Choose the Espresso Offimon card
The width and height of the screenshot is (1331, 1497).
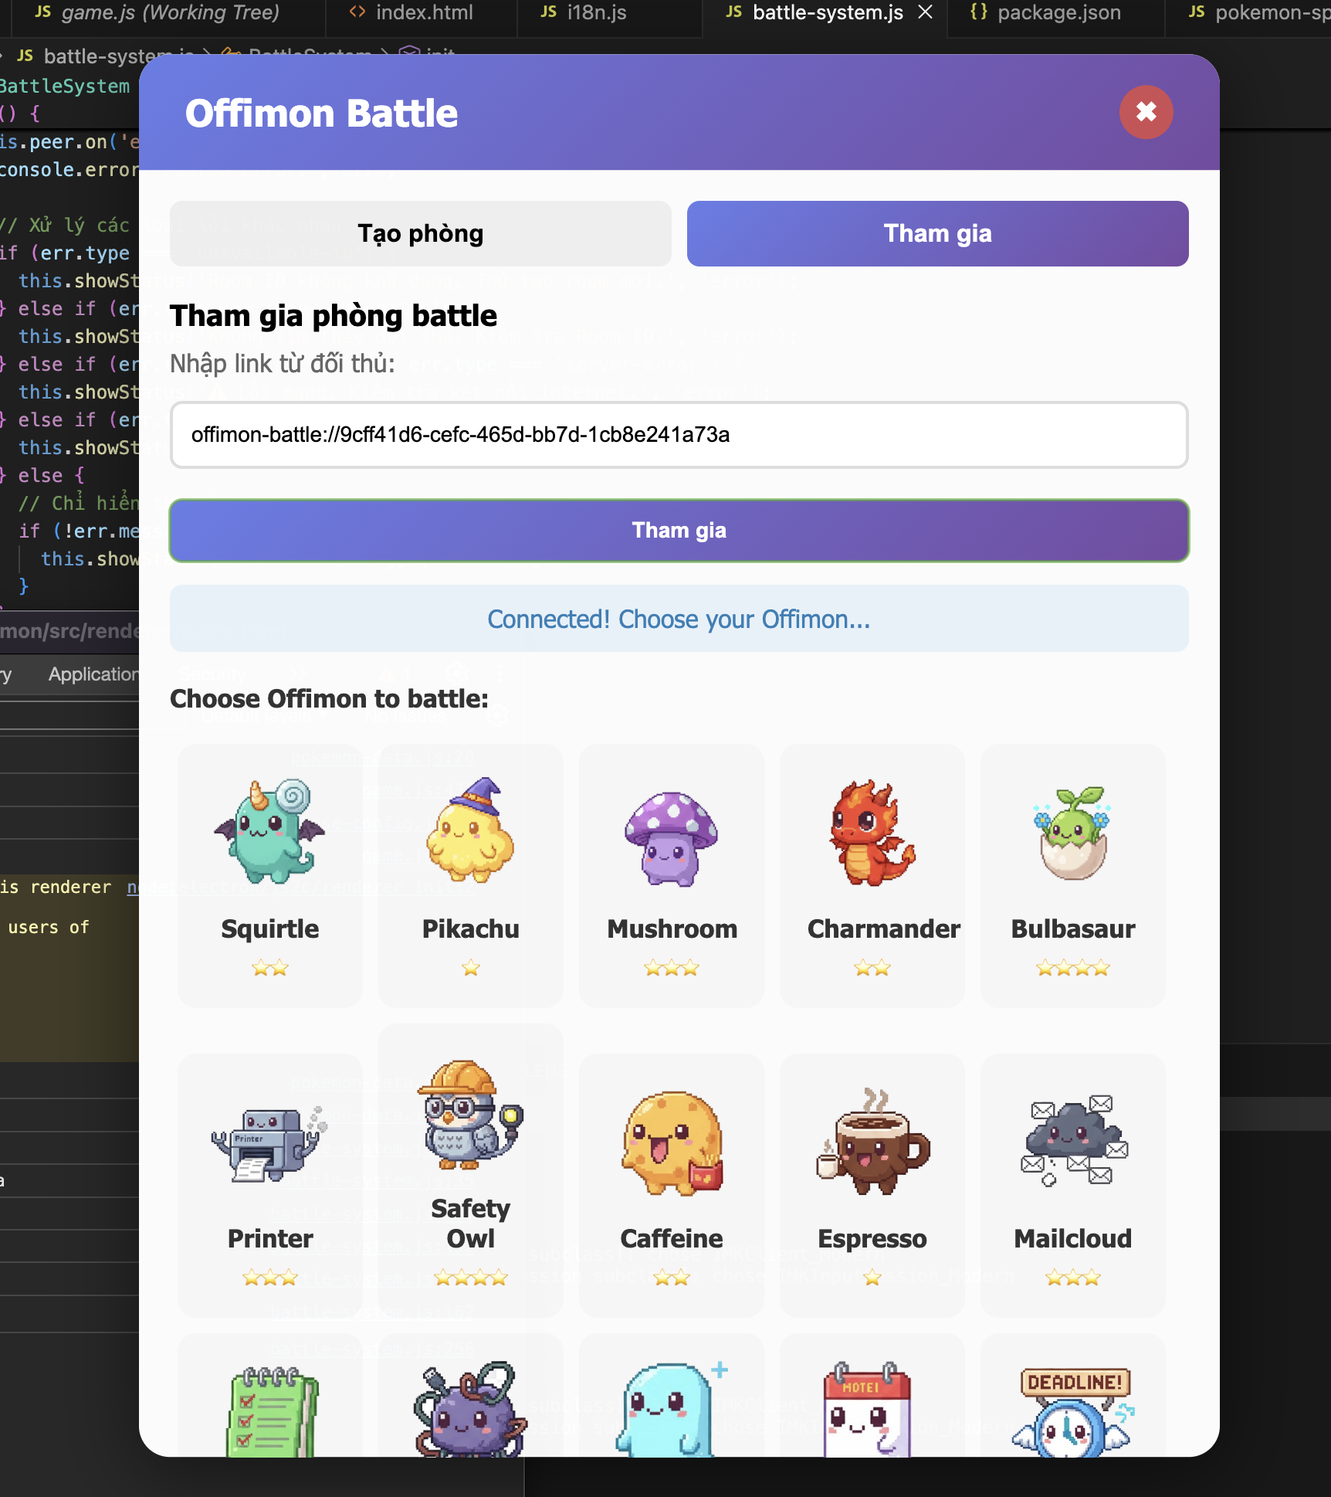pyautogui.click(x=872, y=1186)
